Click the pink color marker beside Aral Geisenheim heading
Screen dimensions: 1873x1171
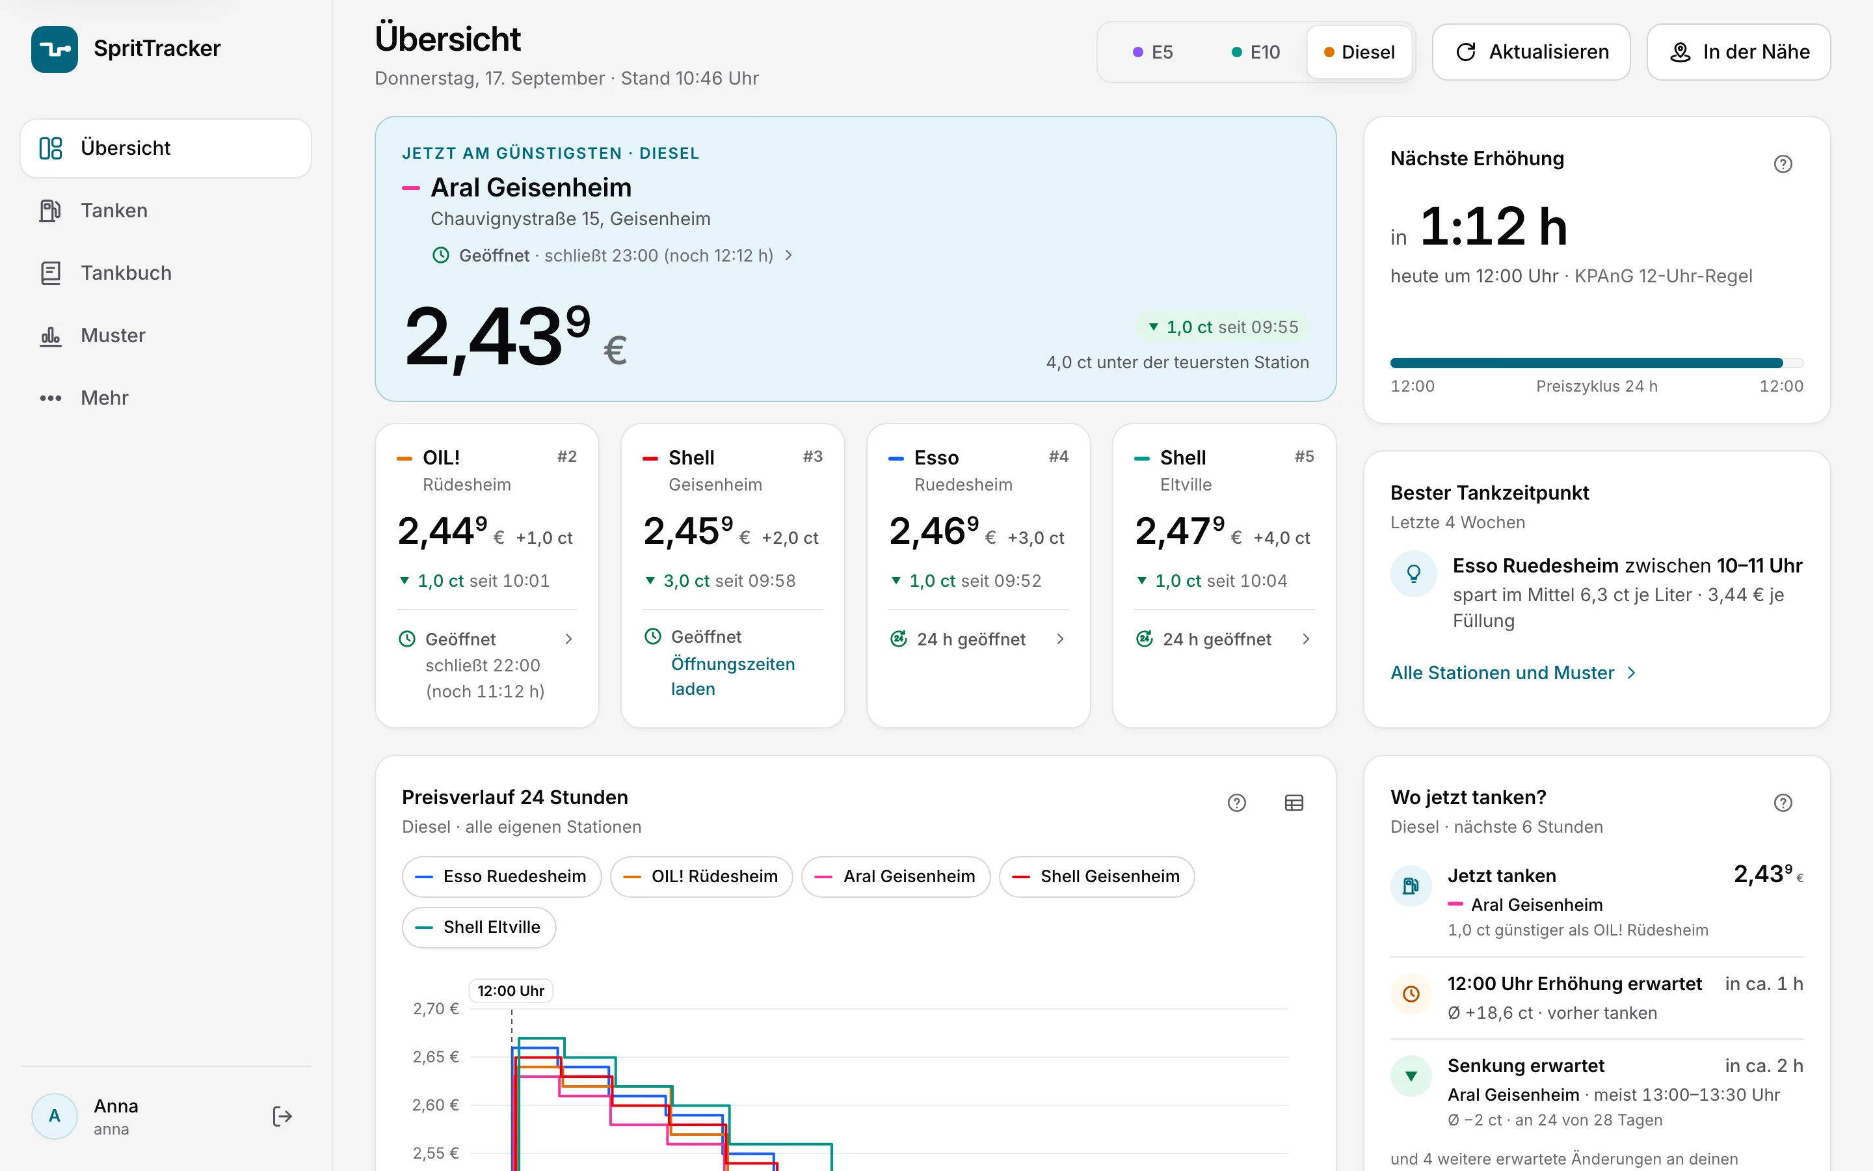point(411,187)
